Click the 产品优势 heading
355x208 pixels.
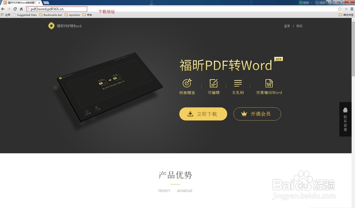175,175
